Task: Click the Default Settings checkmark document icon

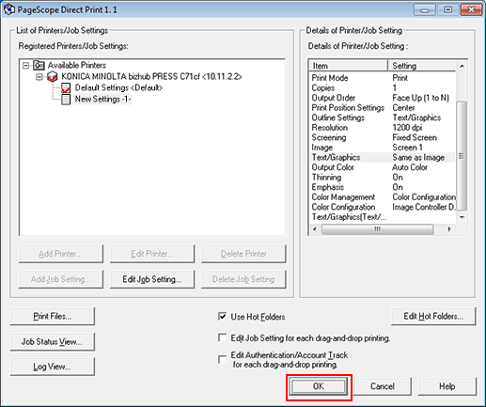Action: (x=66, y=88)
